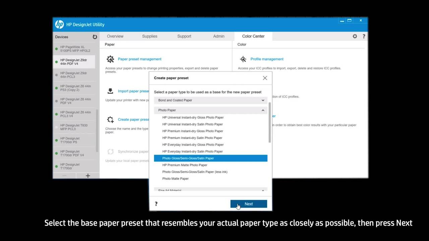Click Import paper preset icon
This screenshot has height=241, width=429.
(x=110, y=91)
